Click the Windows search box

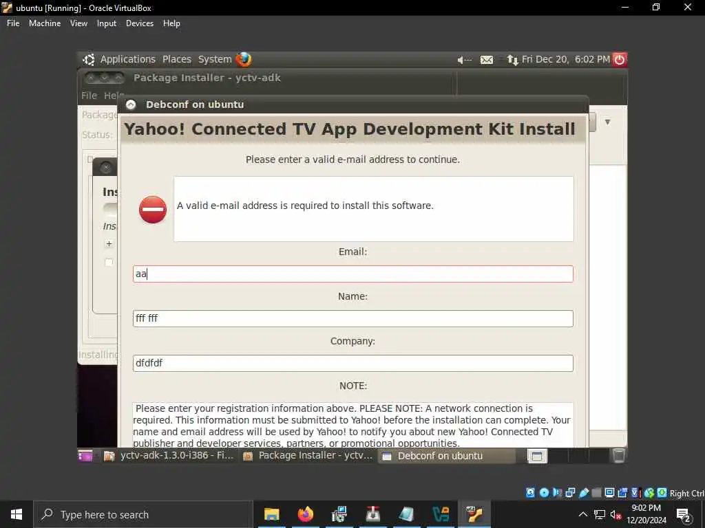click(x=143, y=514)
